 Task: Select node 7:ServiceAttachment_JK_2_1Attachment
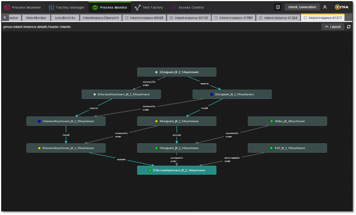66,121
